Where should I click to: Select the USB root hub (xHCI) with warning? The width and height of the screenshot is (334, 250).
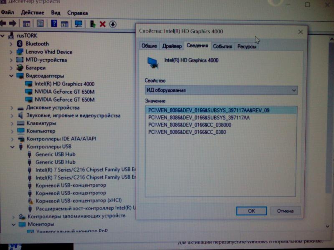pos(72,200)
